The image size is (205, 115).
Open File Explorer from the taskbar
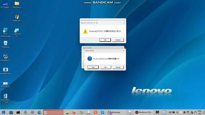[x=67, y=112]
